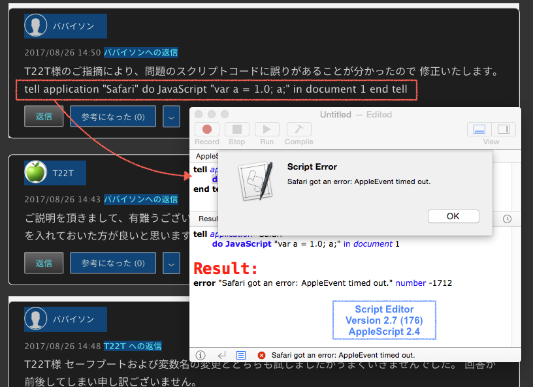Image resolution: width=533 pixels, height=387 pixels.
Task: Show the bottom pane view toggle
Action: pyautogui.click(x=479, y=129)
